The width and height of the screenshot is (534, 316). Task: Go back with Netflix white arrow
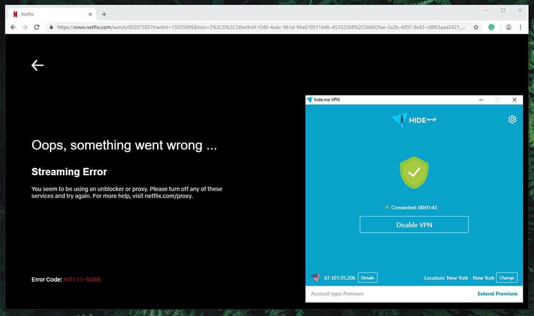pos(37,65)
